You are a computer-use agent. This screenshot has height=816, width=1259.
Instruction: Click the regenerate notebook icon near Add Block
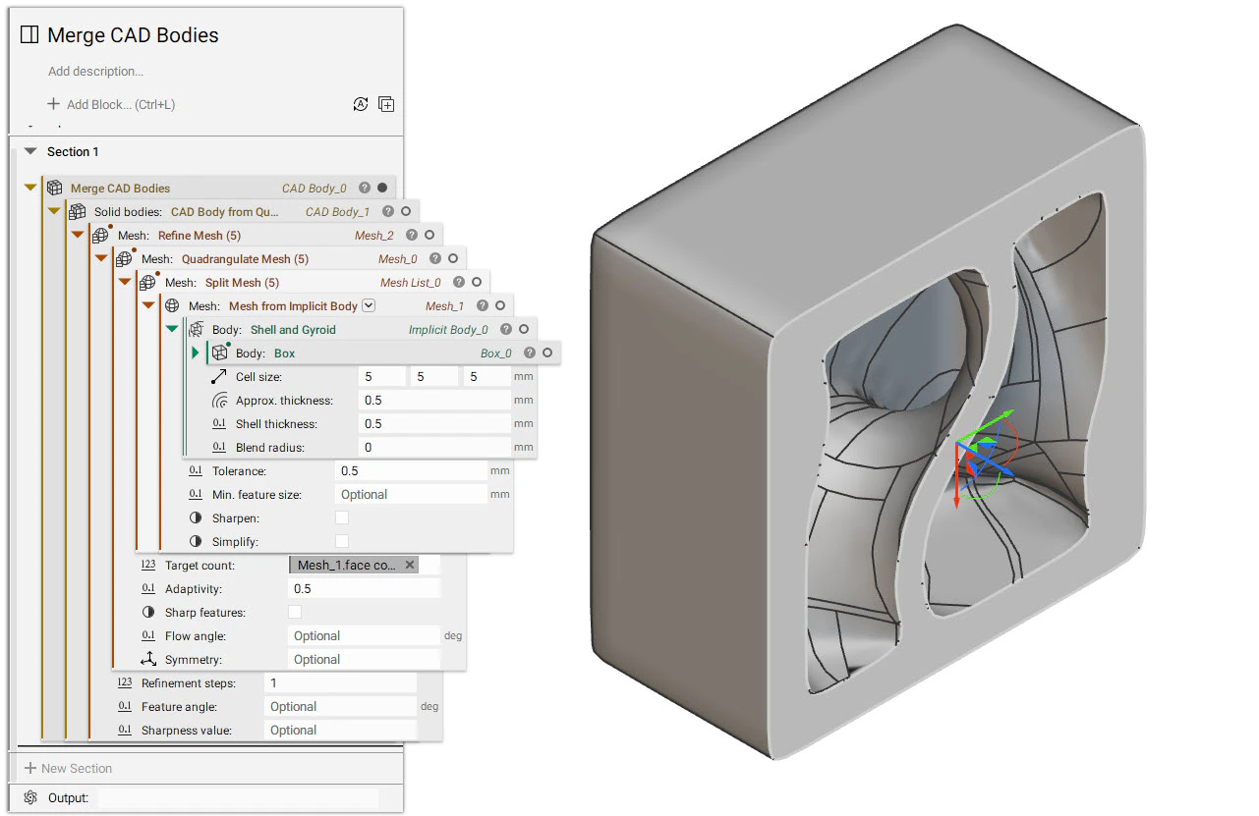tap(361, 103)
